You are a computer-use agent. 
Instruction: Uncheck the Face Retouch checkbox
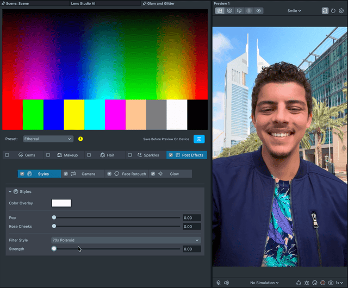coord(109,174)
